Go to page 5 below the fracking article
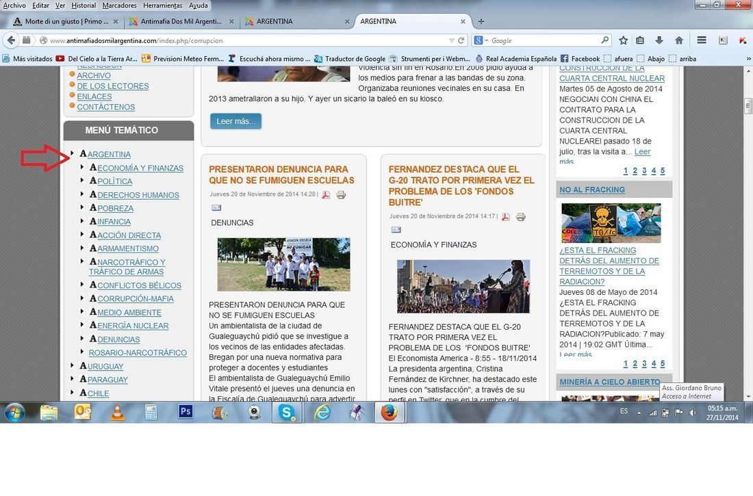 [x=662, y=364]
